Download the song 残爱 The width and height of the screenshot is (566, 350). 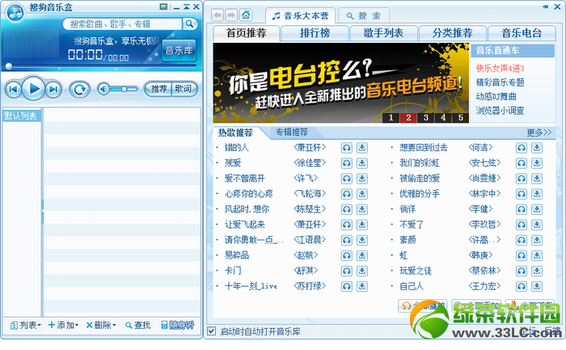(361, 163)
